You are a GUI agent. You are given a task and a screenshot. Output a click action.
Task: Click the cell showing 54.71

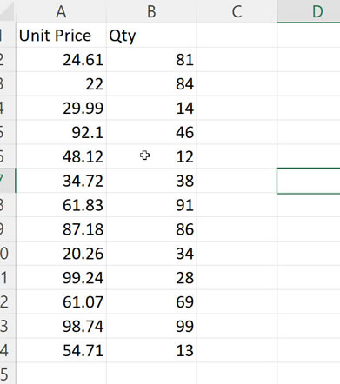click(61, 350)
